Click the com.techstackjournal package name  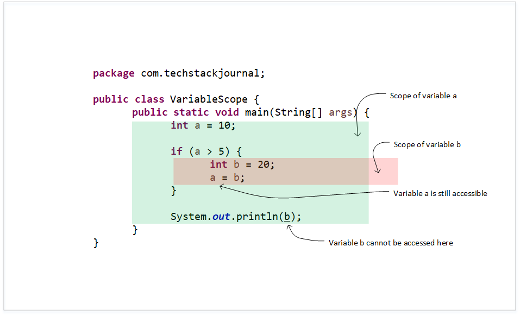203,73
